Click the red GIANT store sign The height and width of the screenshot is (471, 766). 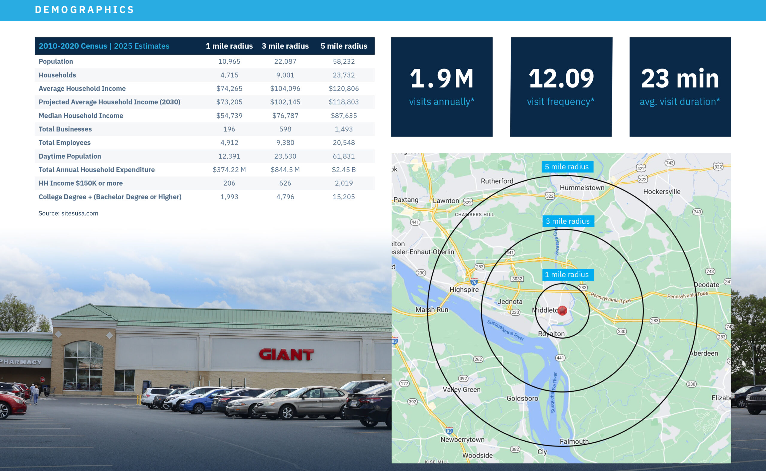pyautogui.click(x=286, y=354)
